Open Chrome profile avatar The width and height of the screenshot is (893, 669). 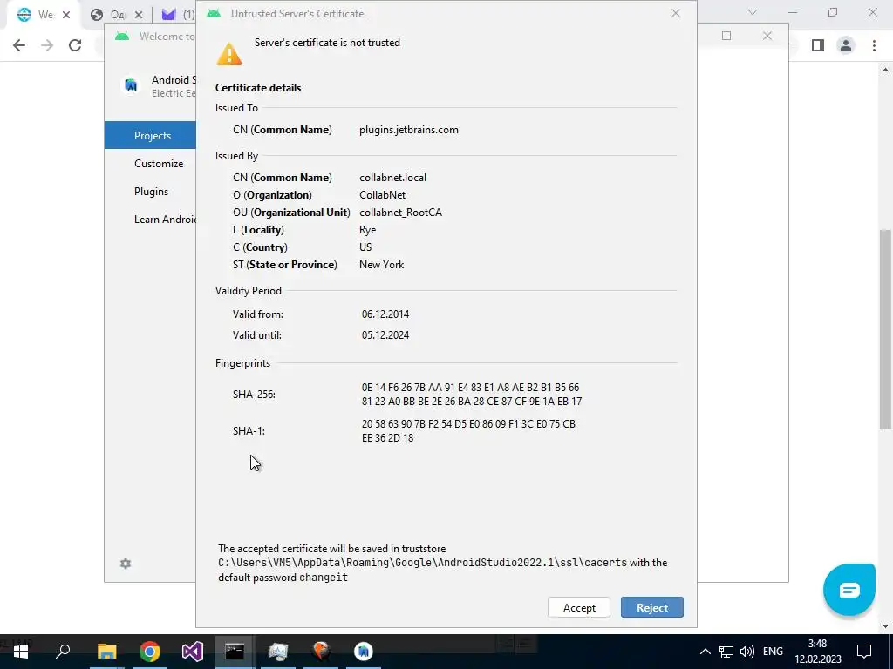(x=846, y=45)
